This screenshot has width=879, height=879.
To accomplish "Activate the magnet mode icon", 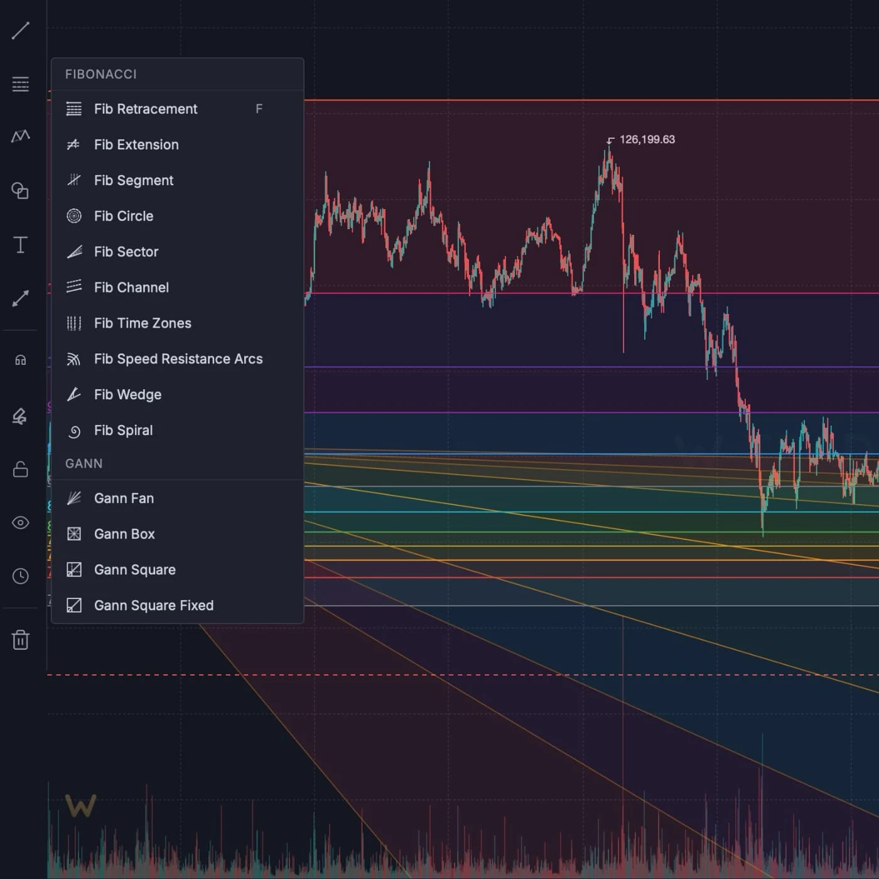I will [20, 360].
